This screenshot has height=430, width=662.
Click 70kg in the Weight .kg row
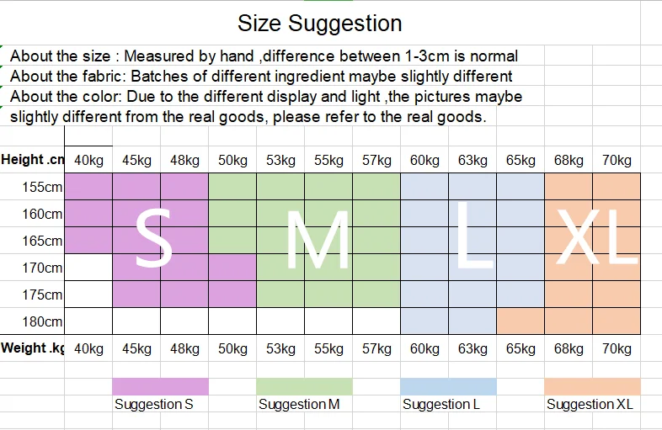point(617,348)
